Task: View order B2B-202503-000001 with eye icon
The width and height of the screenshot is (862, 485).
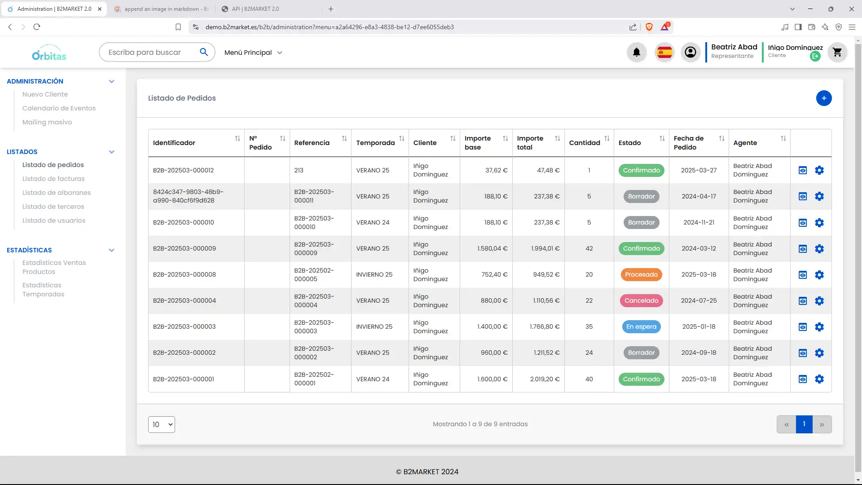Action: pyautogui.click(x=803, y=379)
